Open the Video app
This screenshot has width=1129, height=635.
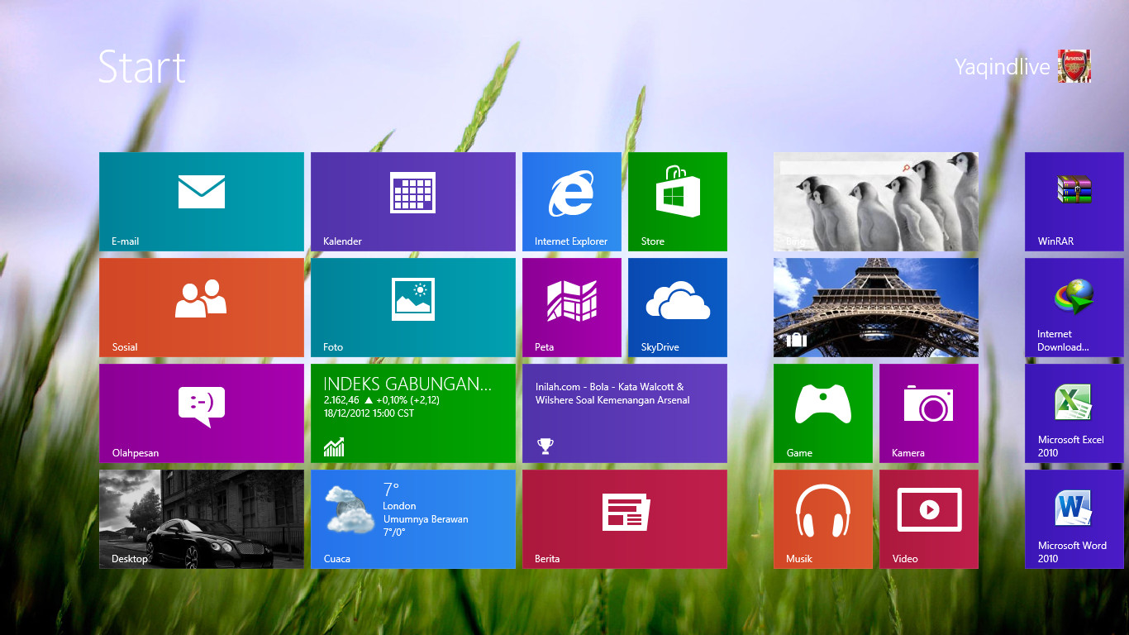tap(928, 519)
